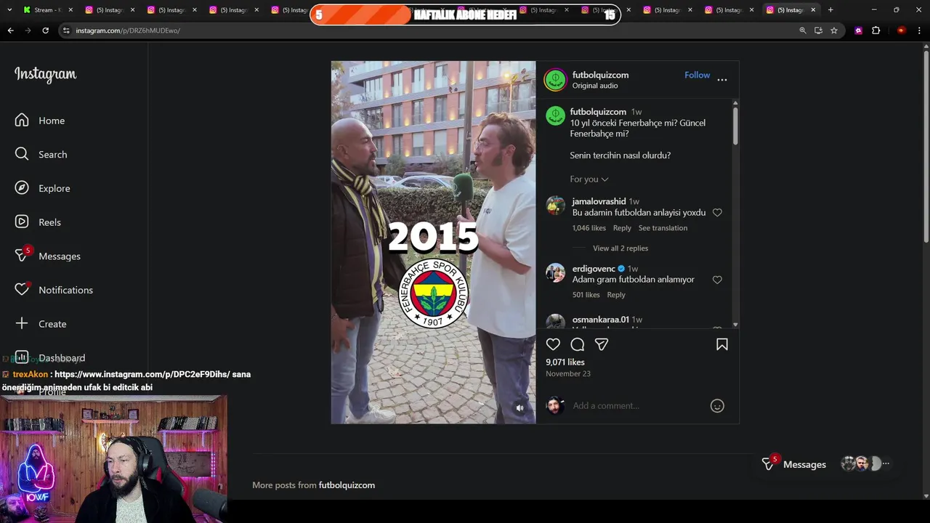Open futbolquizcom profile picture in header

pyautogui.click(x=555, y=80)
